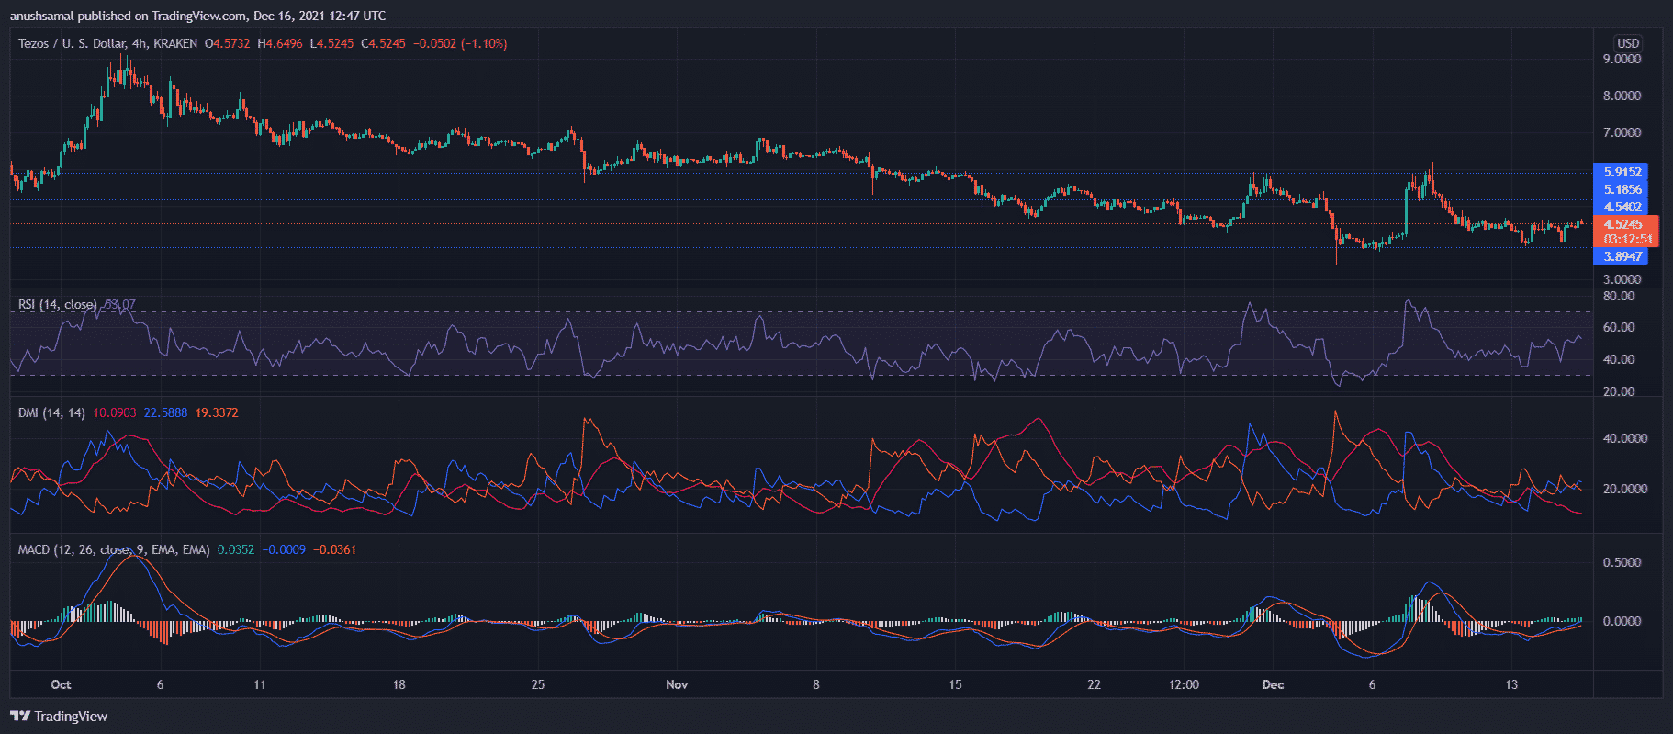This screenshot has height=734, width=1673.
Task: Click the MACD histogram value 0.0352
Action: pyautogui.click(x=235, y=549)
